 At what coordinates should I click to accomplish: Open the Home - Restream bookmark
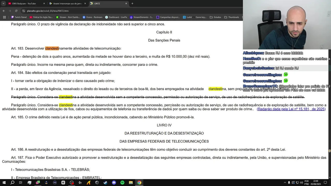coord(93,17)
